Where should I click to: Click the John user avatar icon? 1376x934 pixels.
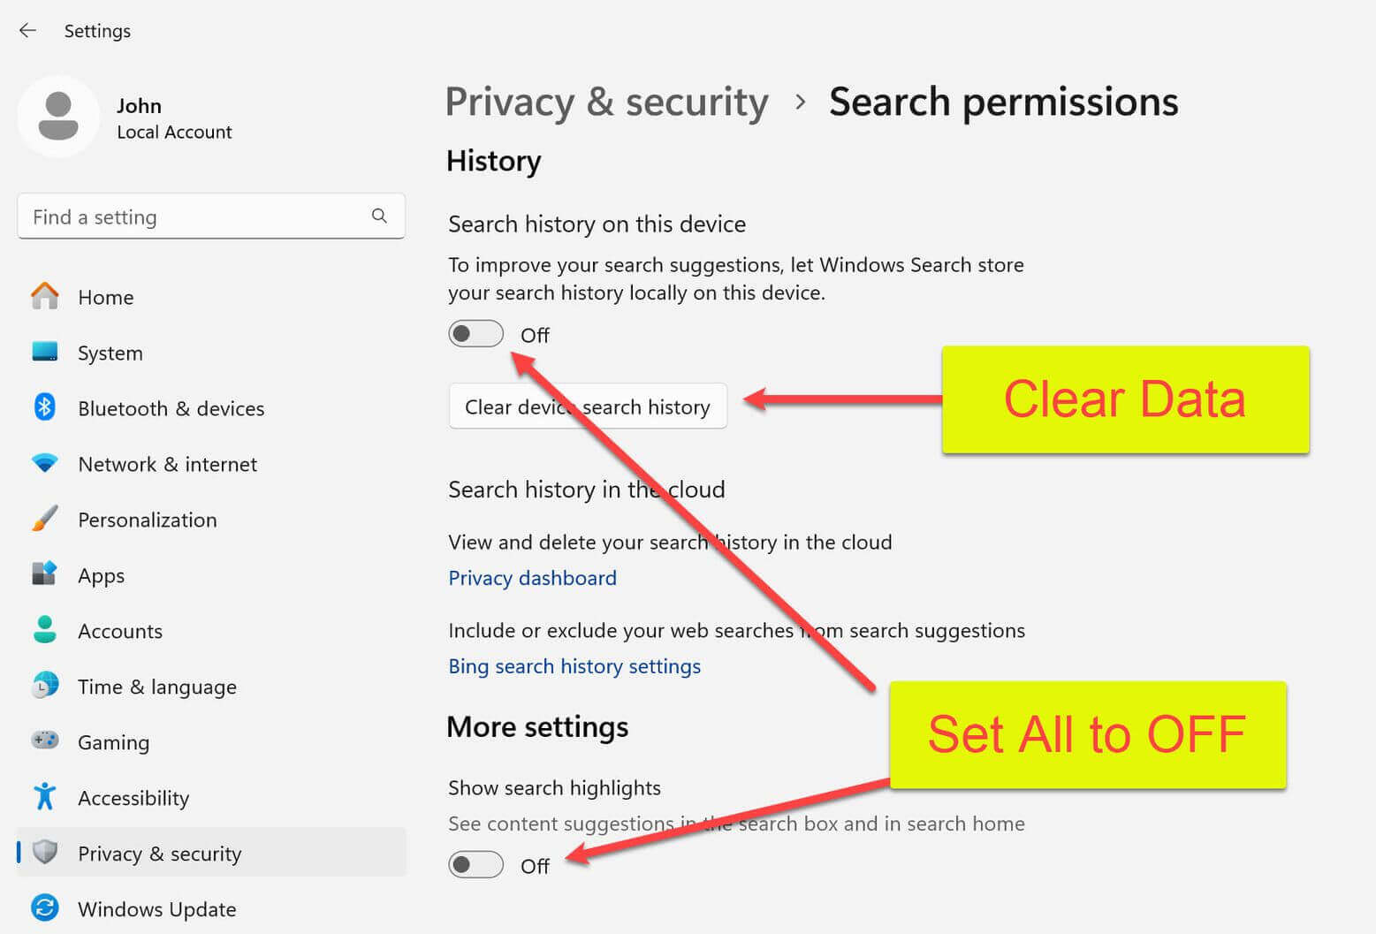pos(58,117)
